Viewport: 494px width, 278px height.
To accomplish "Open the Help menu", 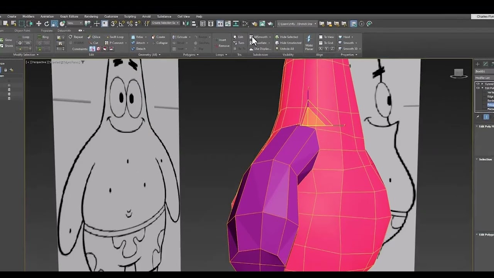I will [x=199, y=17].
